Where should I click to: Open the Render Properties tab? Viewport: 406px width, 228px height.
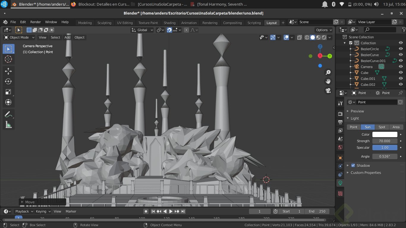click(x=340, y=113)
